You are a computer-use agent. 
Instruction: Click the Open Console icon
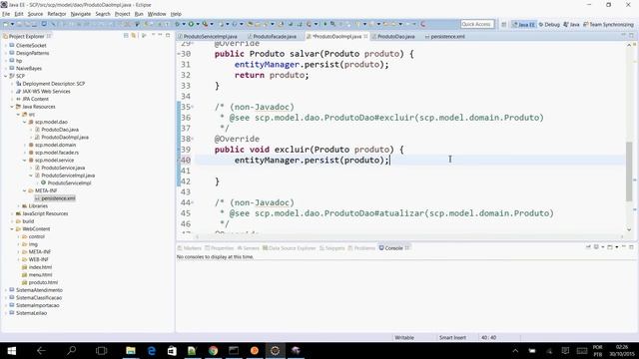pos(610,247)
